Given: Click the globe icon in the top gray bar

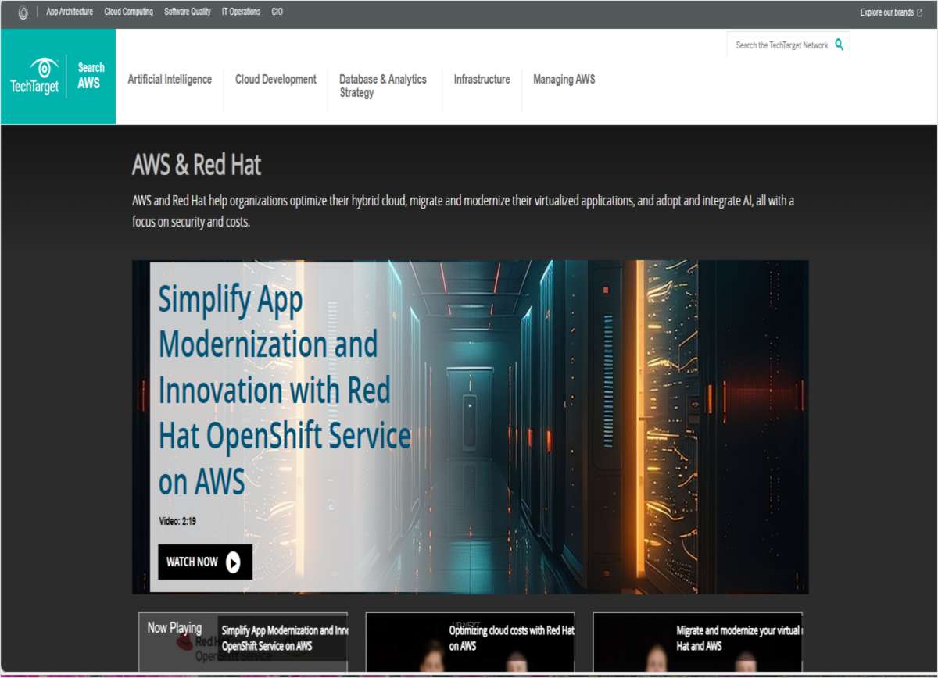Looking at the screenshot, I should 22,11.
